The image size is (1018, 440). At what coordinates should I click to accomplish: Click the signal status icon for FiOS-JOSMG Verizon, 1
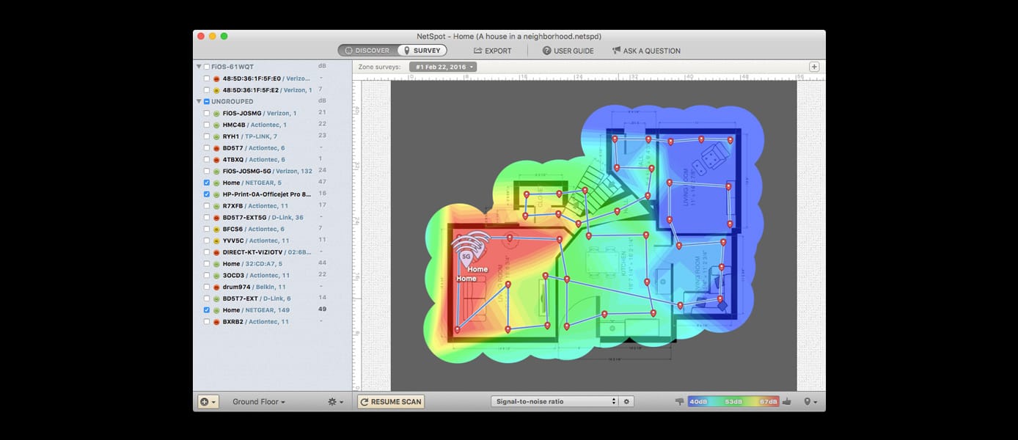coord(216,114)
